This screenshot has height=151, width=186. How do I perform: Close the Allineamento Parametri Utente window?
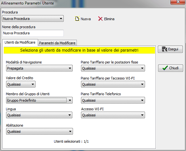[178, 2]
